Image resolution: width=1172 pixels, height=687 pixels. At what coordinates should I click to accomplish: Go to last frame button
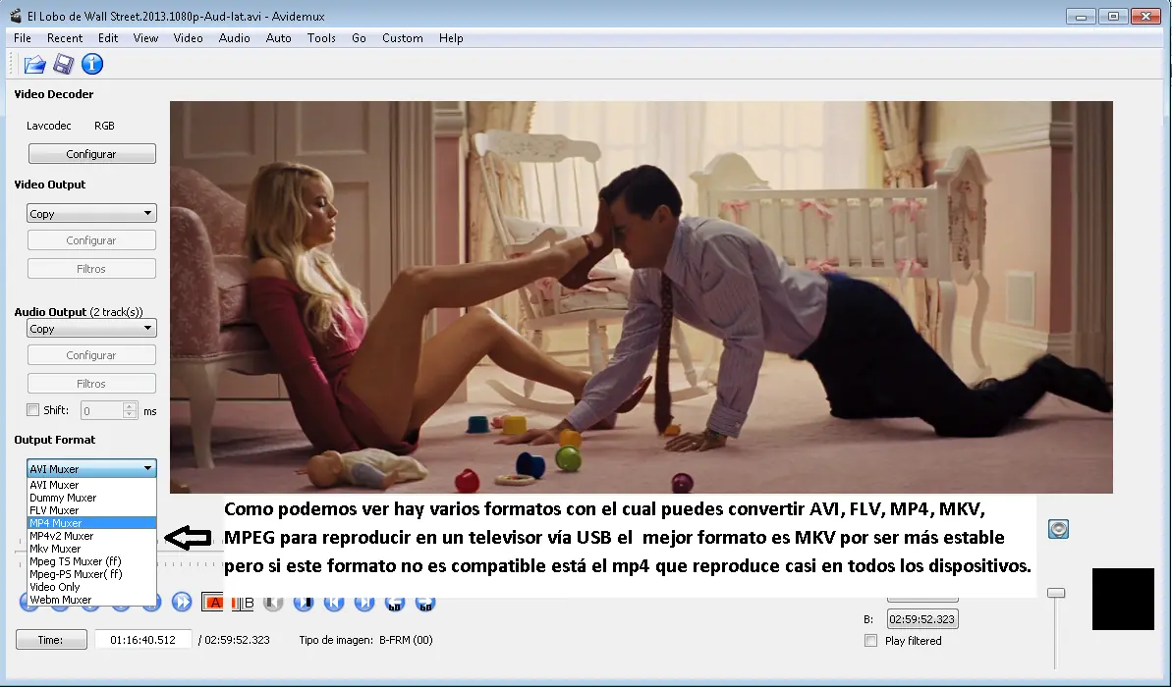(364, 603)
